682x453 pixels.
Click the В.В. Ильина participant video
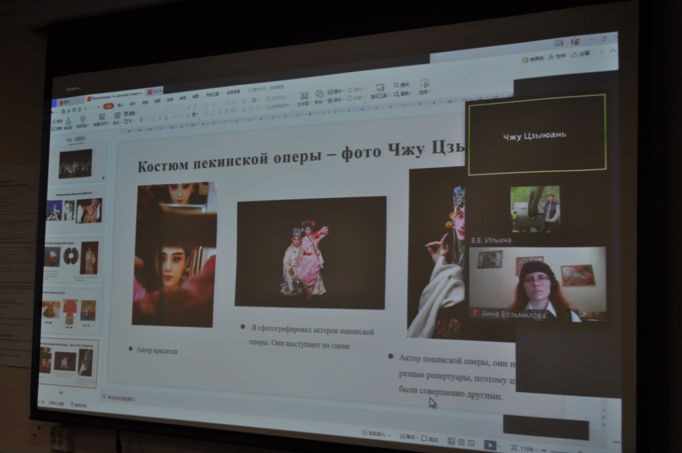[535, 209]
